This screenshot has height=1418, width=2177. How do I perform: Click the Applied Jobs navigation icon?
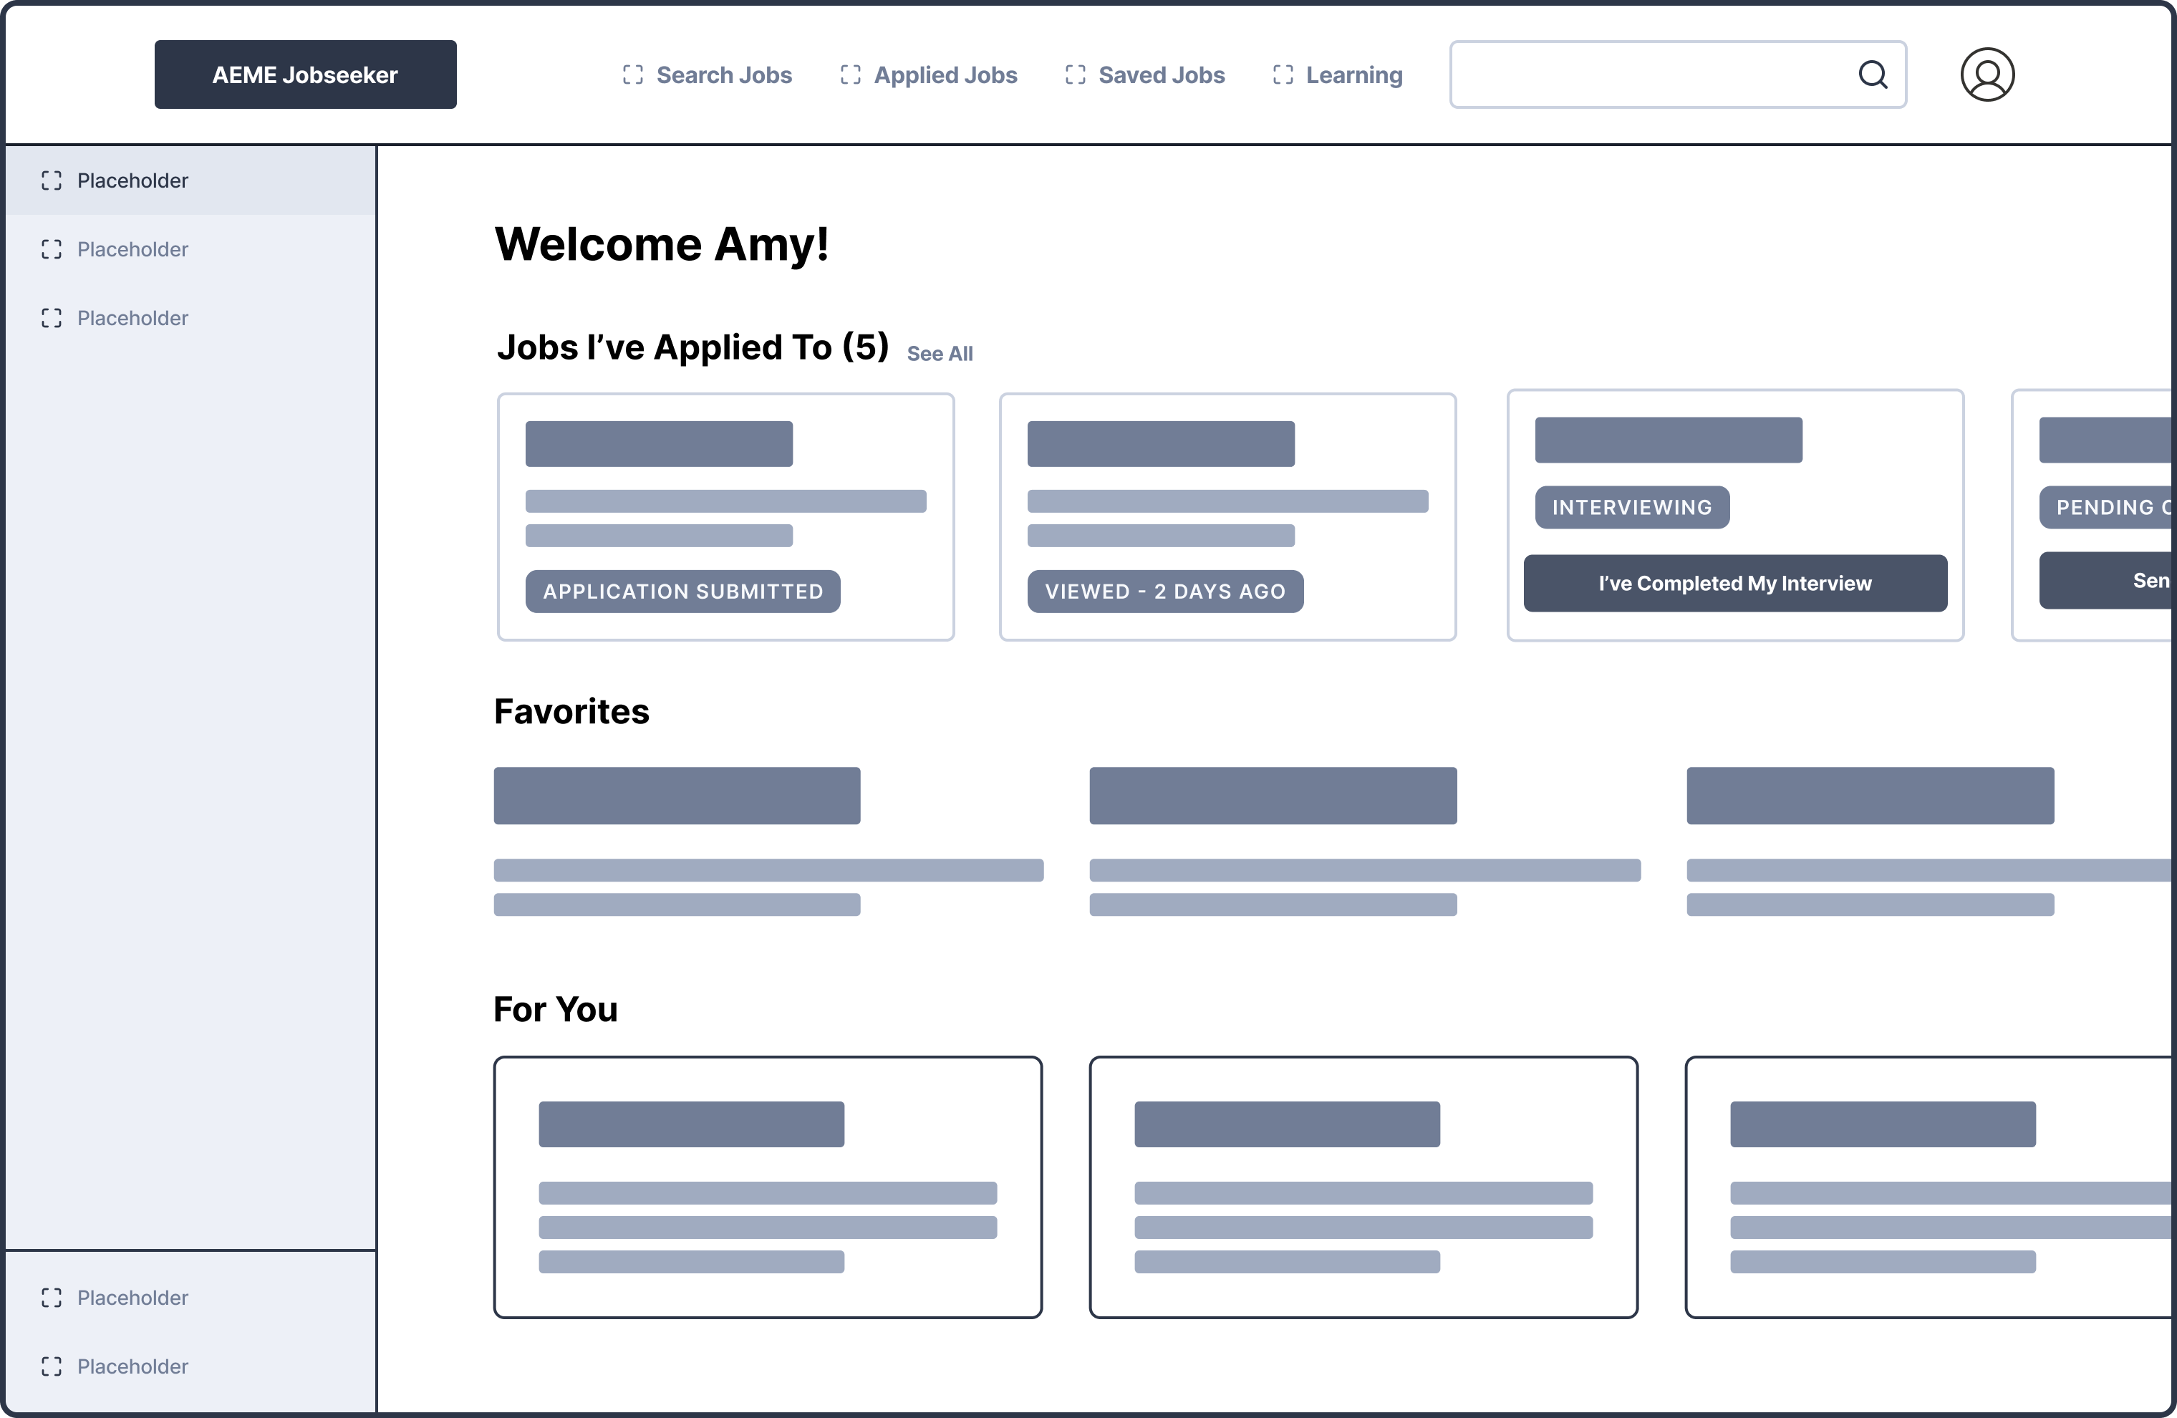tap(851, 75)
